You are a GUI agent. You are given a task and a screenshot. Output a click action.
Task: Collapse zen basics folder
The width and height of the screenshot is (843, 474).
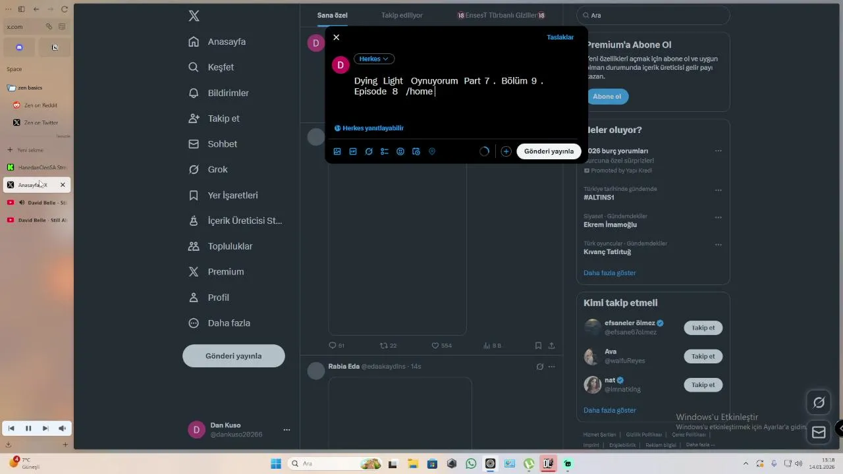point(26,88)
